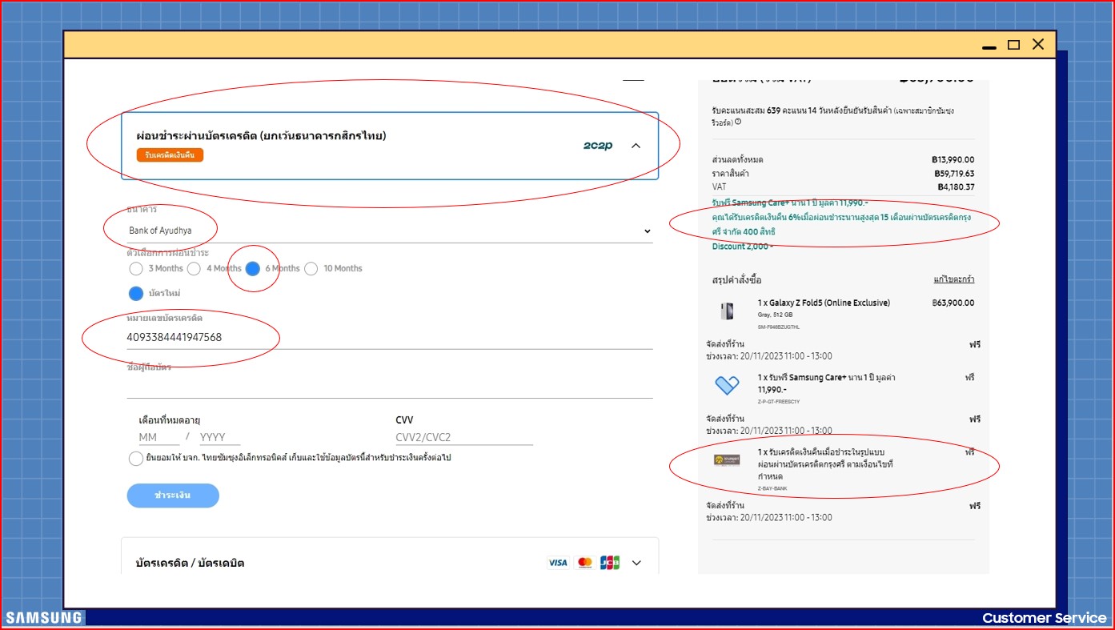The image size is (1115, 630).
Task: Select the 4 Months installment option
Action: (x=194, y=269)
